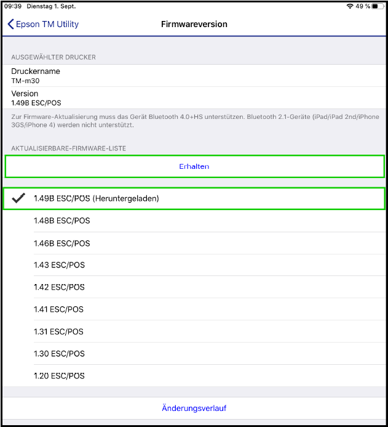Select the 1.49B ESC/POS (Heruntergeladen) firmware
This screenshot has width=388, height=427.
[194, 198]
